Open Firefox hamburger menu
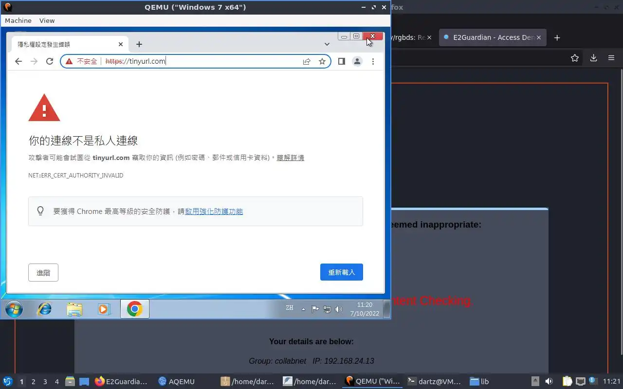This screenshot has width=623, height=389. (611, 58)
